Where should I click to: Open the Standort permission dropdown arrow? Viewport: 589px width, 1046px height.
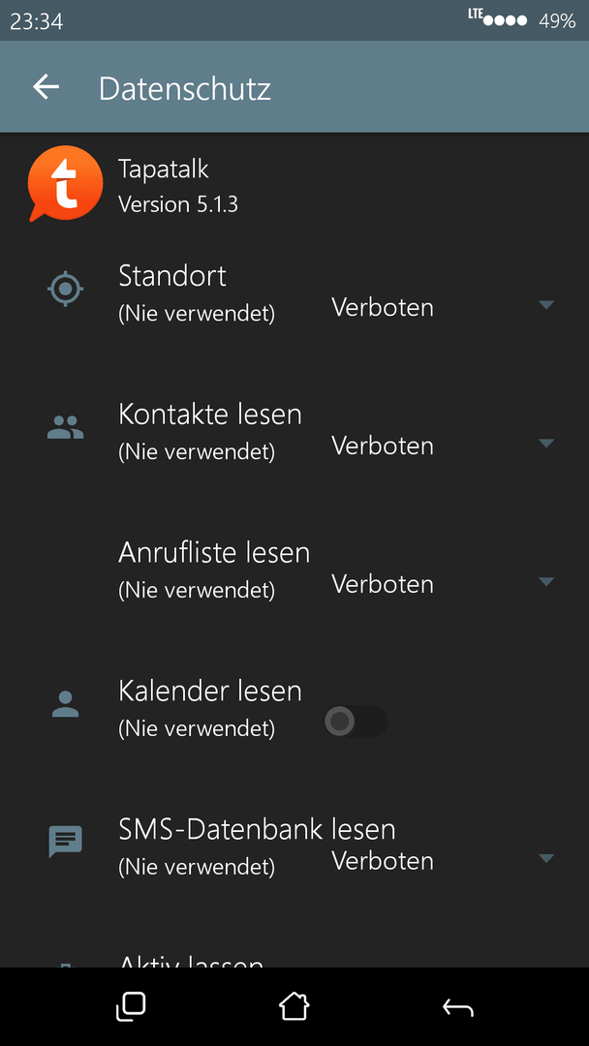tap(546, 305)
